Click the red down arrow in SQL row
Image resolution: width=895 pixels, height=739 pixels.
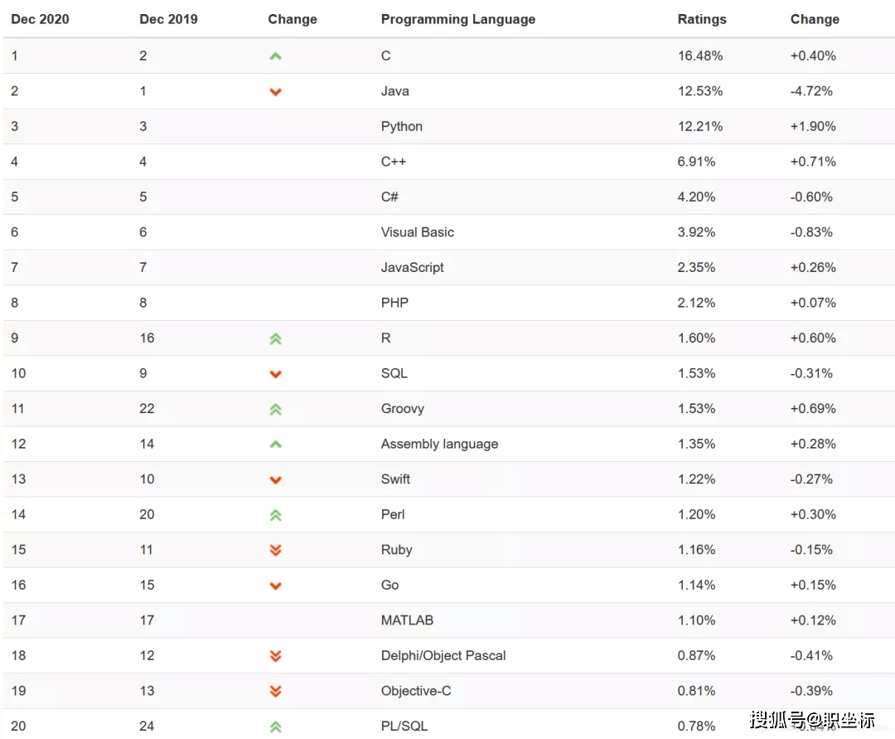point(276,374)
